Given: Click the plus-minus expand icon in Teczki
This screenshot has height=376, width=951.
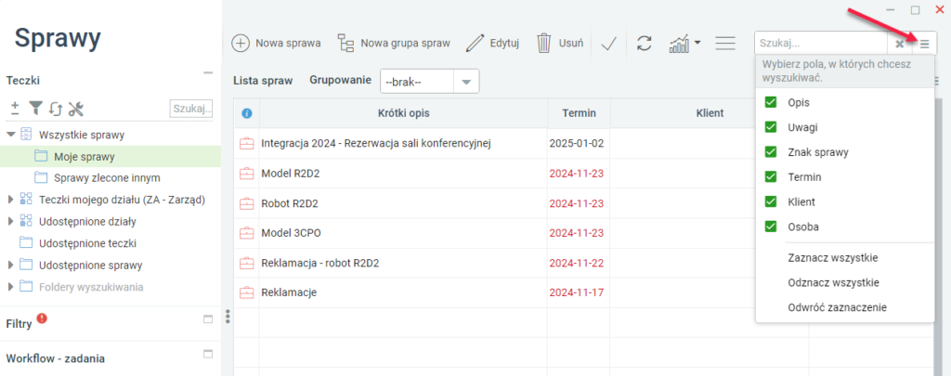Looking at the screenshot, I should click(15, 109).
